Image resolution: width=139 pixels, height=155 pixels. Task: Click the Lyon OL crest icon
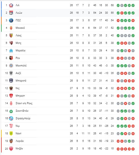[x=11, y=13]
